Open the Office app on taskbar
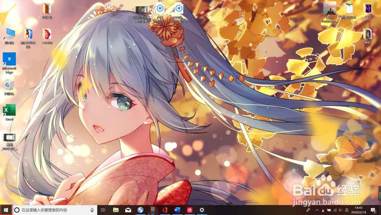The width and height of the screenshot is (381, 215). (x=165, y=210)
